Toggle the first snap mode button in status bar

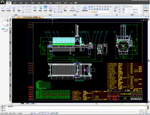[32, 113]
